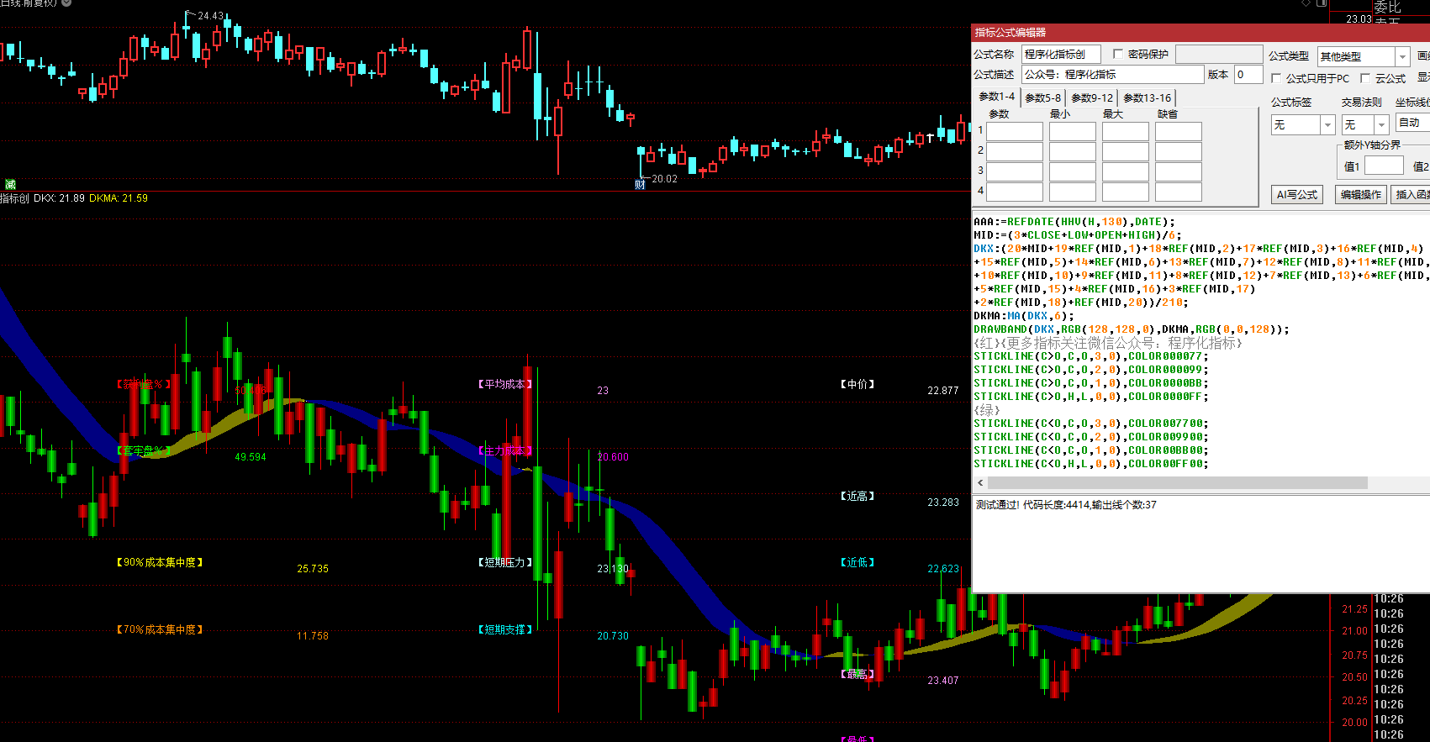Open the 公式标签 dropdown

1327,125
